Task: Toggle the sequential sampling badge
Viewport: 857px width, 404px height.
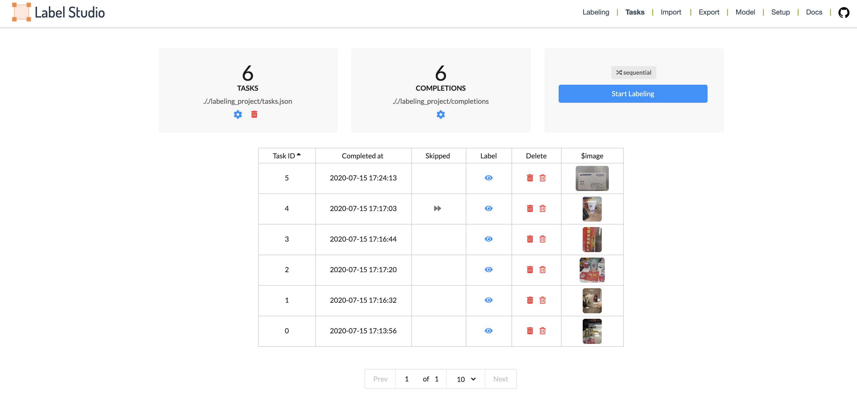Action: pyautogui.click(x=633, y=72)
